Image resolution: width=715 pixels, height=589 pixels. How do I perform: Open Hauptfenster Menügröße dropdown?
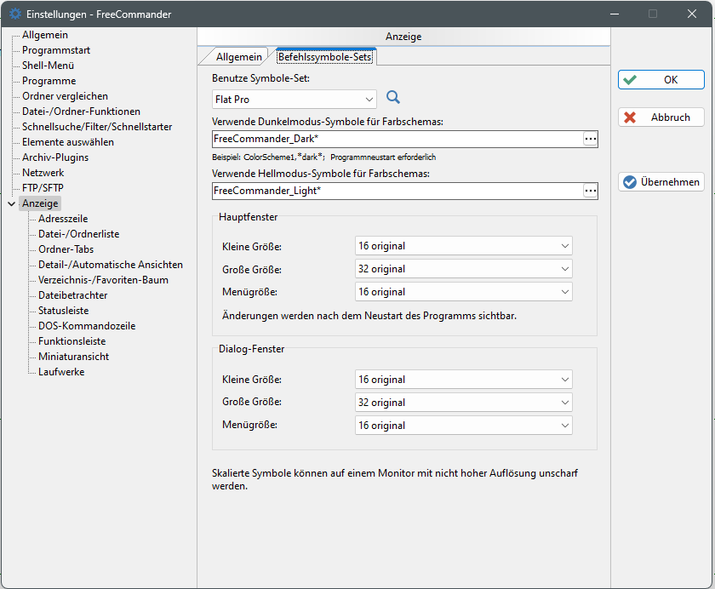coord(463,292)
